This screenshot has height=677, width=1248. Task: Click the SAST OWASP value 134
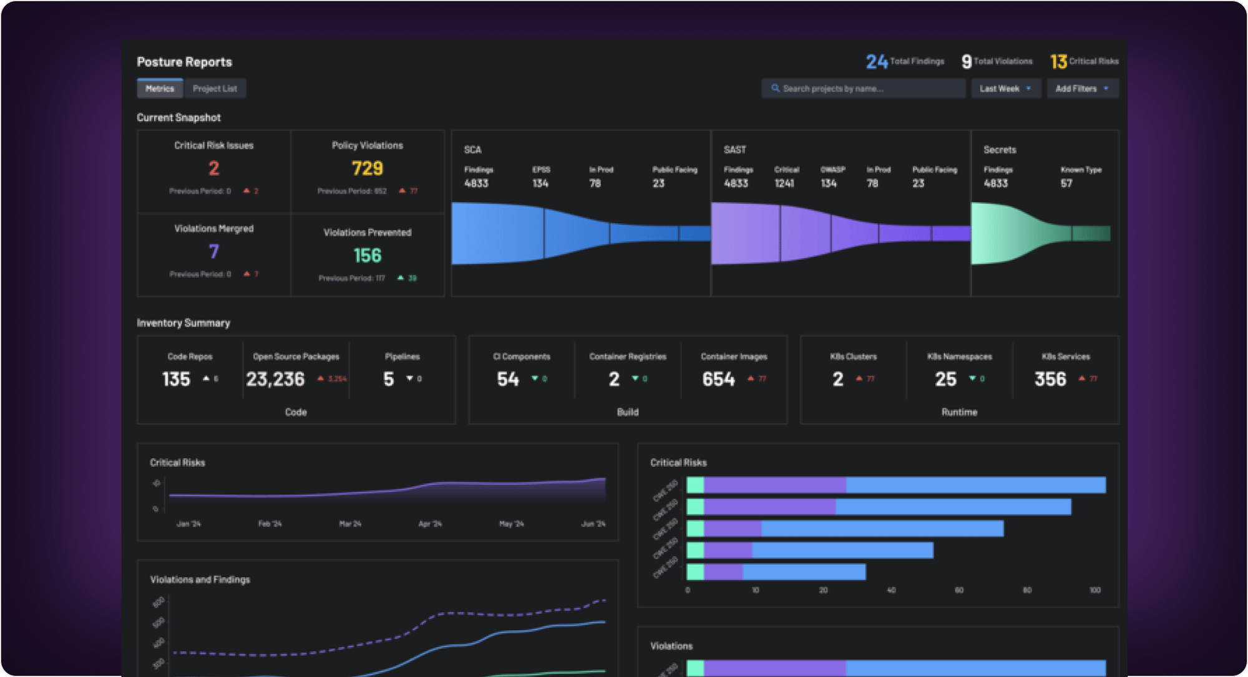(829, 183)
